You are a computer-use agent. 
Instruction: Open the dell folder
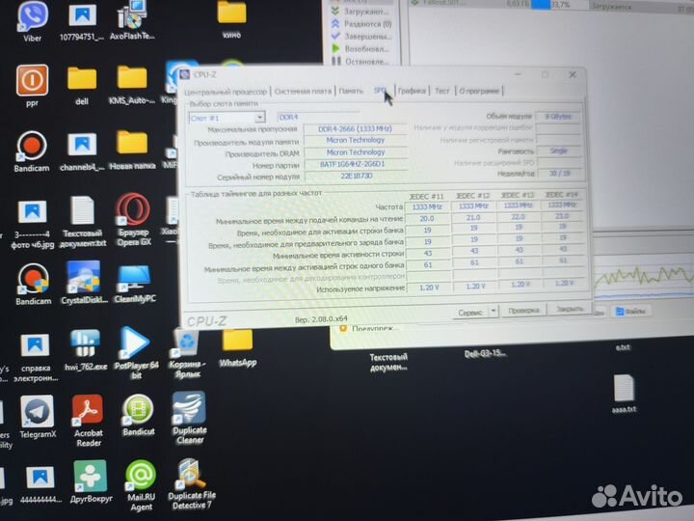click(82, 86)
